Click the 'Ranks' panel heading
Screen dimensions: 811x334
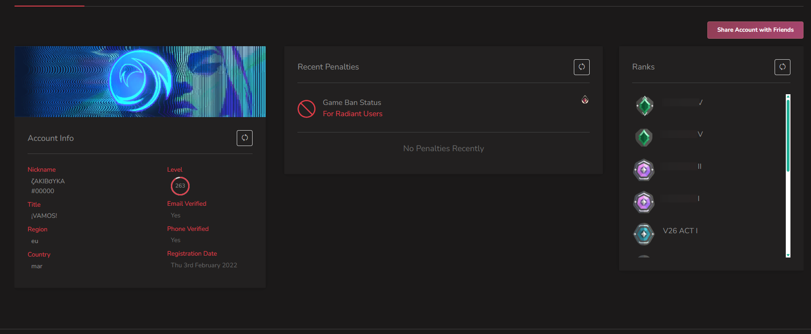(x=643, y=67)
